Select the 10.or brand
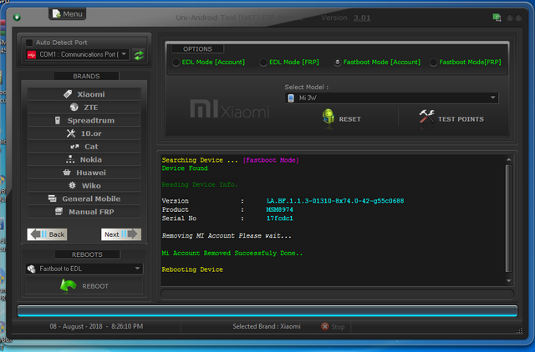Screen dimensions: 535x352 click(x=84, y=133)
